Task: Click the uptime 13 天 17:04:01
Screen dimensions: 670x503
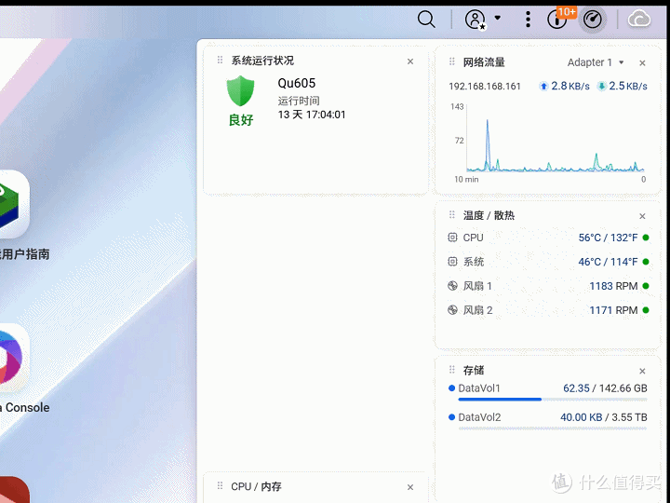Action: pyautogui.click(x=312, y=115)
